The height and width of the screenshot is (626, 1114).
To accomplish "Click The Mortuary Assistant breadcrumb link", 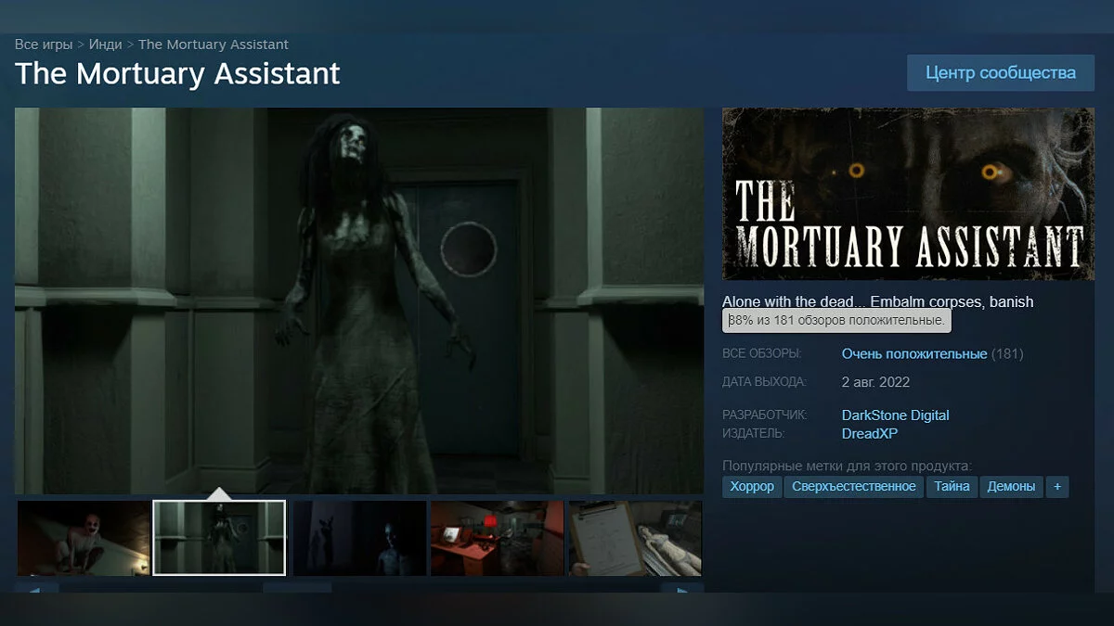I will (x=214, y=45).
